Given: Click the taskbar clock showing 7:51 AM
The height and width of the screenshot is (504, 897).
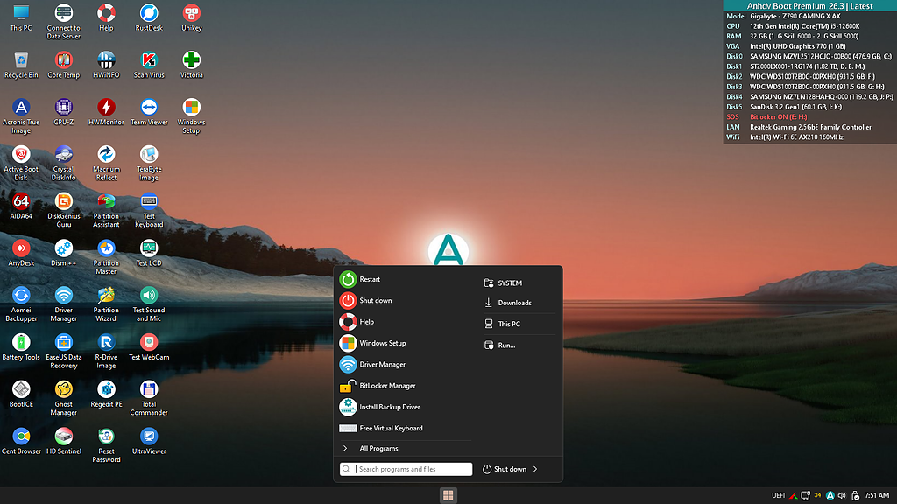Looking at the screenshot, I should coord(876,495).
